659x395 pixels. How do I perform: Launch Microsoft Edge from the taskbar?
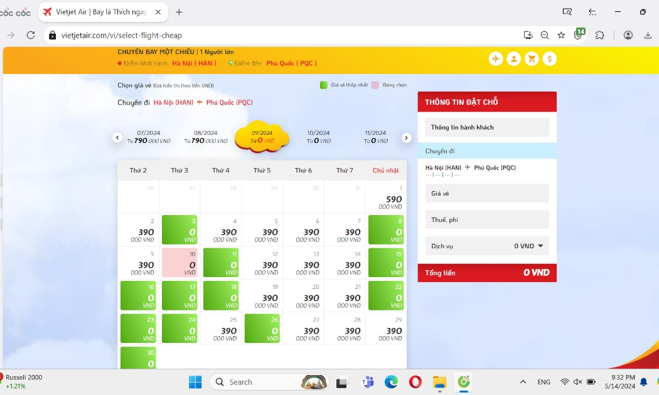coord(391,382)
